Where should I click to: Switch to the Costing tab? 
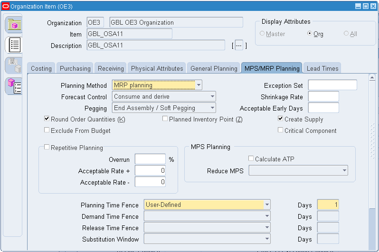coord(41,68)
